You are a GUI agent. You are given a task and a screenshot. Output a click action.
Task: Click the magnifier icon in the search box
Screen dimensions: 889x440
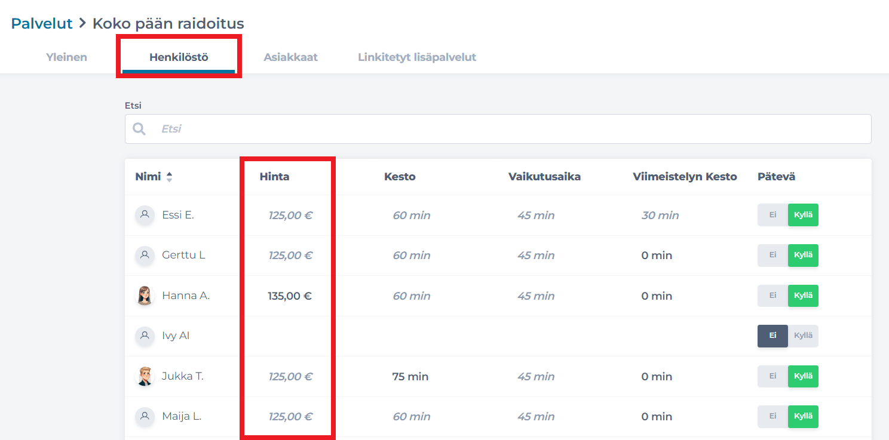coord(139,129)
